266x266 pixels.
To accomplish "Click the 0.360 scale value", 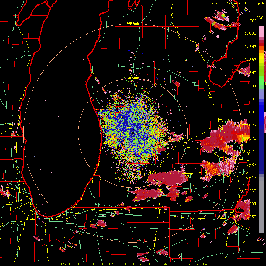I will pos(250,191).
